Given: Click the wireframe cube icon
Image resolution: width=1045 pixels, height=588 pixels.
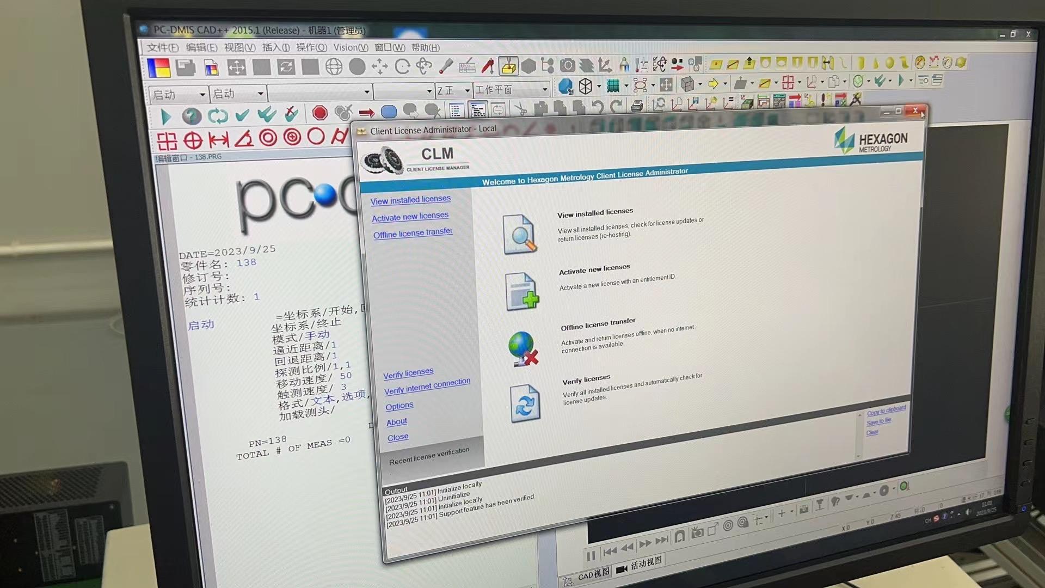Looking at the screenshot, I should point(585,85).
